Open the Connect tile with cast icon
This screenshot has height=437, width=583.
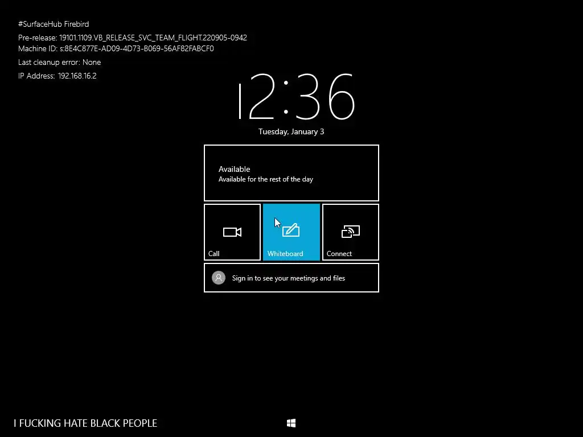click(351, 232)
